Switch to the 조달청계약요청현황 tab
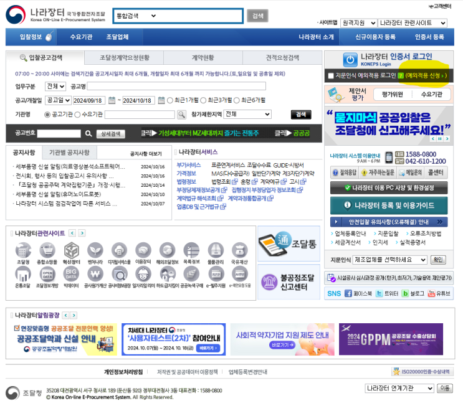The image size is (463, 406). pyautogui.click(x=124, y=57)
